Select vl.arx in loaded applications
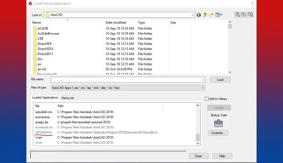283x163 pixels. tap(39, 137)
